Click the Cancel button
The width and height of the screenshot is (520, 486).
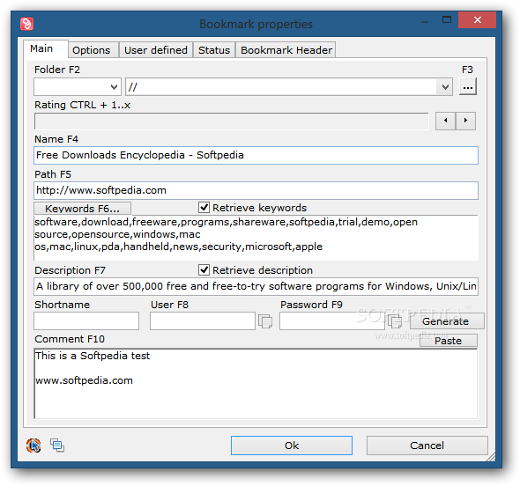click(x=427, y=445)
